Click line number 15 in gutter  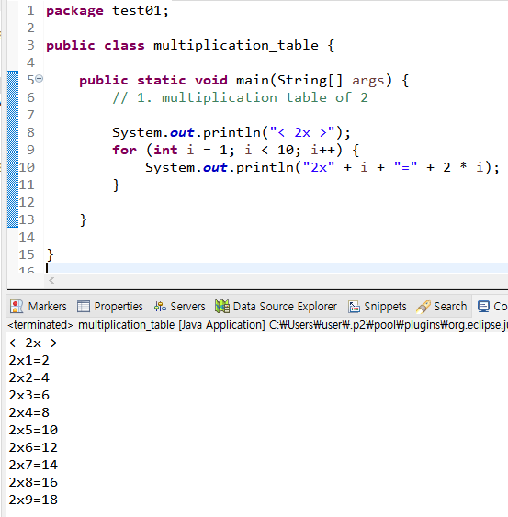click(27, 254)
